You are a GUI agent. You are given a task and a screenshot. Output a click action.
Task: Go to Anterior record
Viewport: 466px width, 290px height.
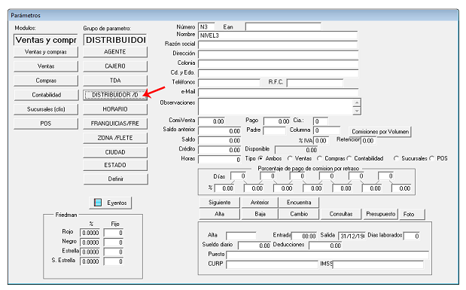260,203
